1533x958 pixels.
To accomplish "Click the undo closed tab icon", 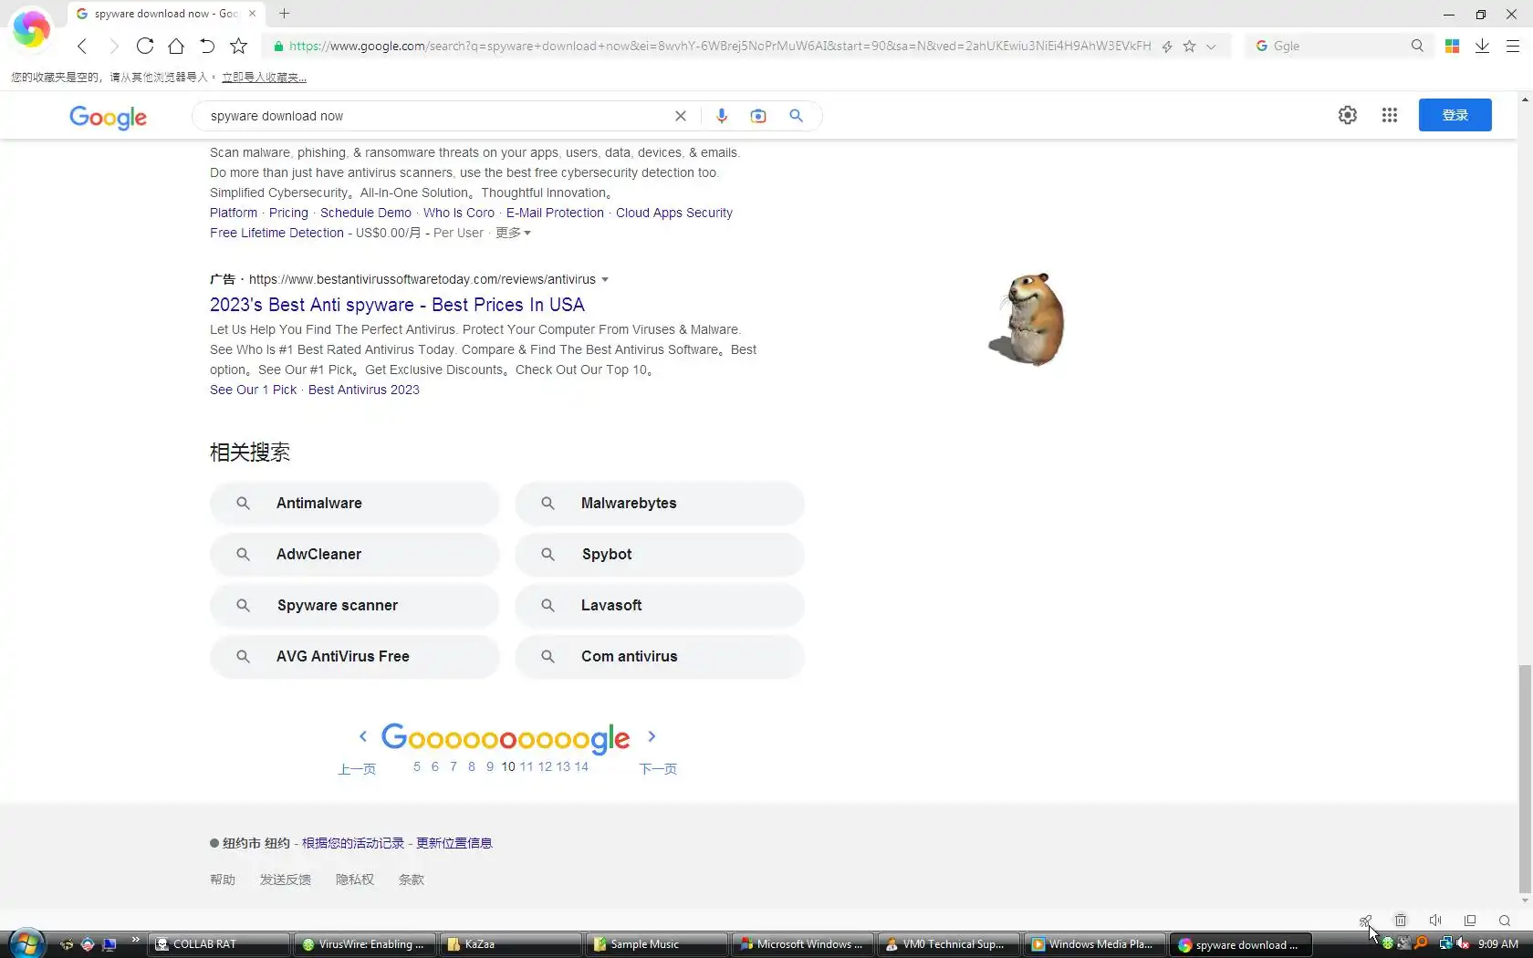I will tap(207, 46).
